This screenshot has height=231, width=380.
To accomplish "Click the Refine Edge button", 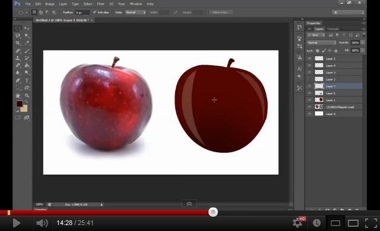I will tap(221, 12).
